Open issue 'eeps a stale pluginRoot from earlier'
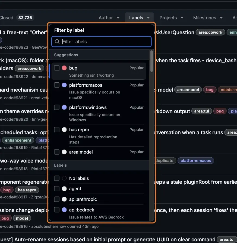This screenshot has width=237, height=243. click(x=195, y=182)
